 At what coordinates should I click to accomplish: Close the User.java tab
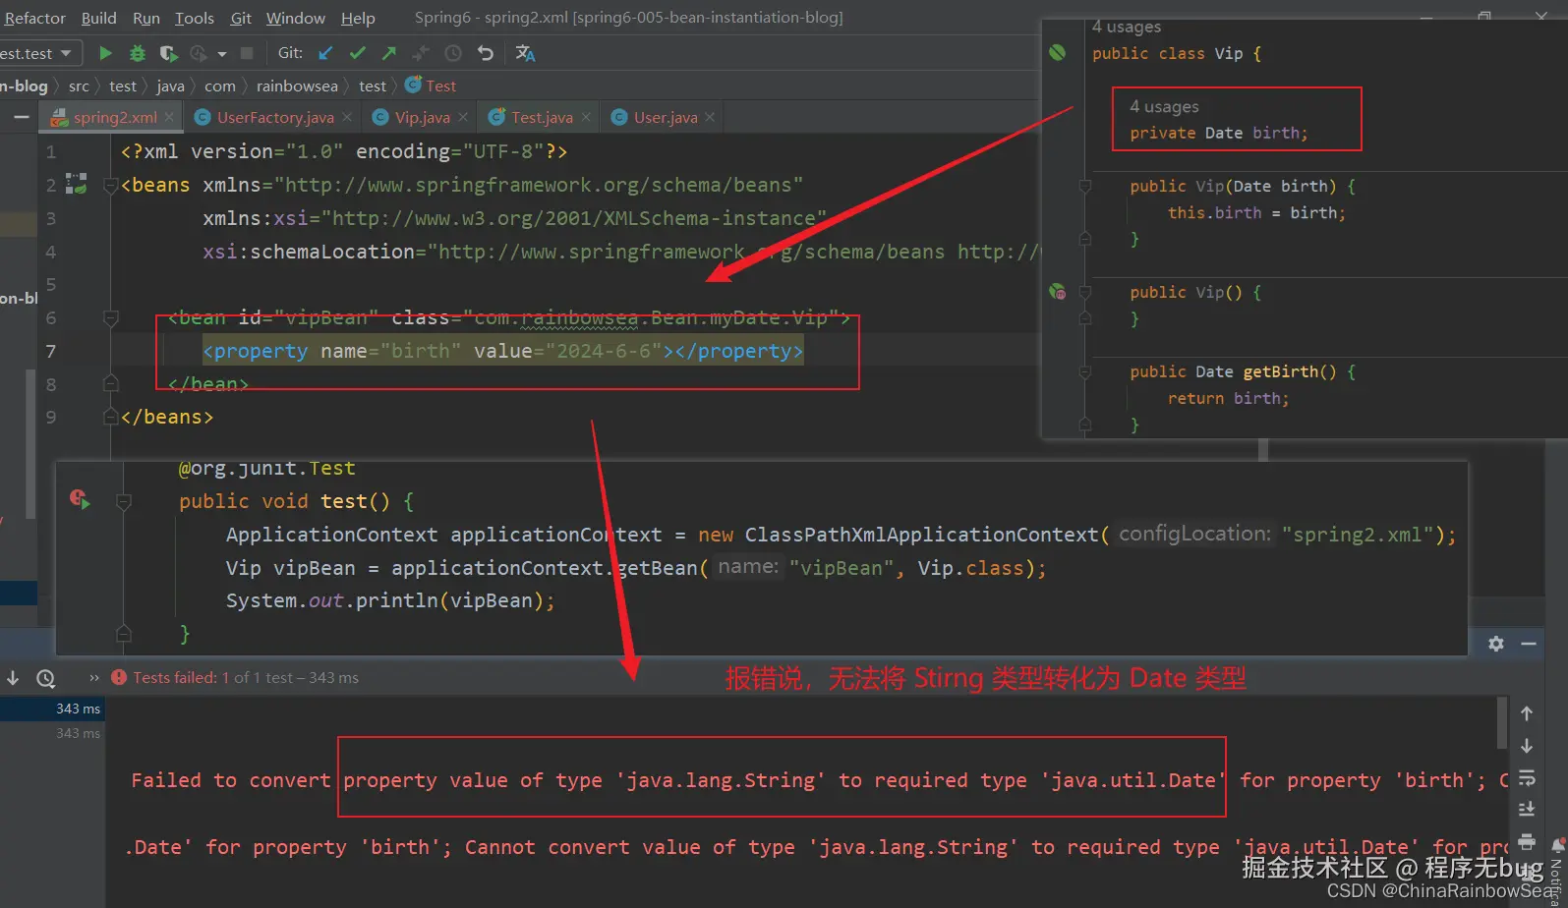click(x=710, y=117)
